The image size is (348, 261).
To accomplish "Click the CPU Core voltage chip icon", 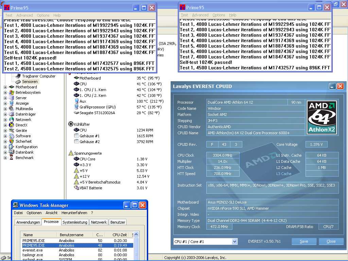I will tap(76, 159).
